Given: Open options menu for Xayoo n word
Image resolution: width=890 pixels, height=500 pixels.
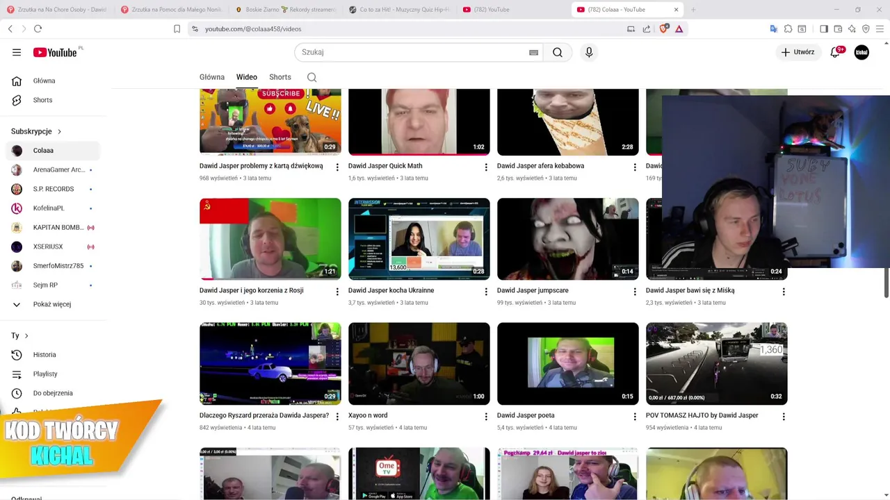Looking at the screenshot, I should point(486,417).
